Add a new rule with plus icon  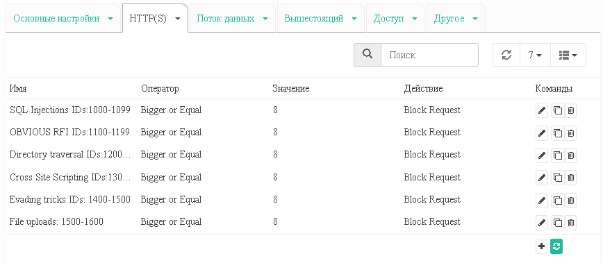541,246
